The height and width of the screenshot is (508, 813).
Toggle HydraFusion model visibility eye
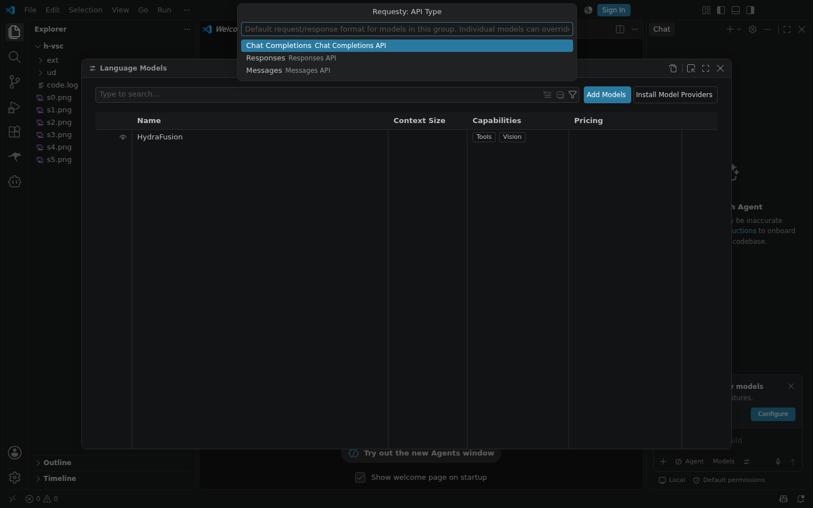point(123,137)
